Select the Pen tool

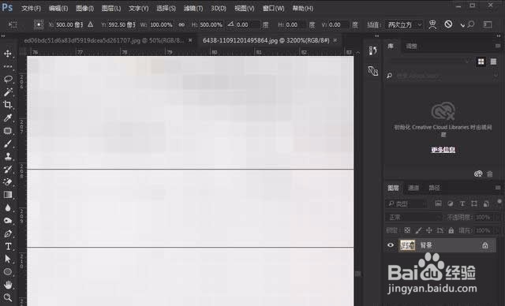click(x=8, y=233)
